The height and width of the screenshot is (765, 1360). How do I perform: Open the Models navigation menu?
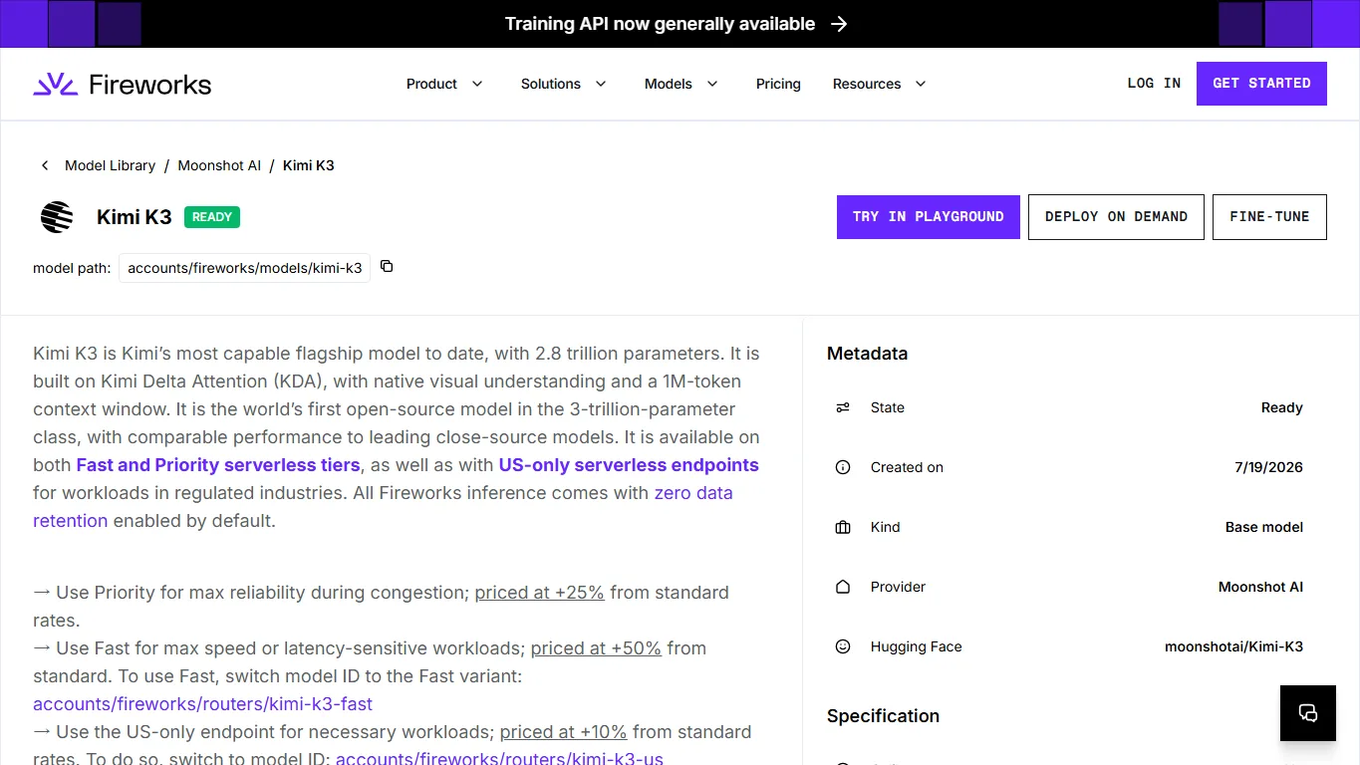coord(681,84)
